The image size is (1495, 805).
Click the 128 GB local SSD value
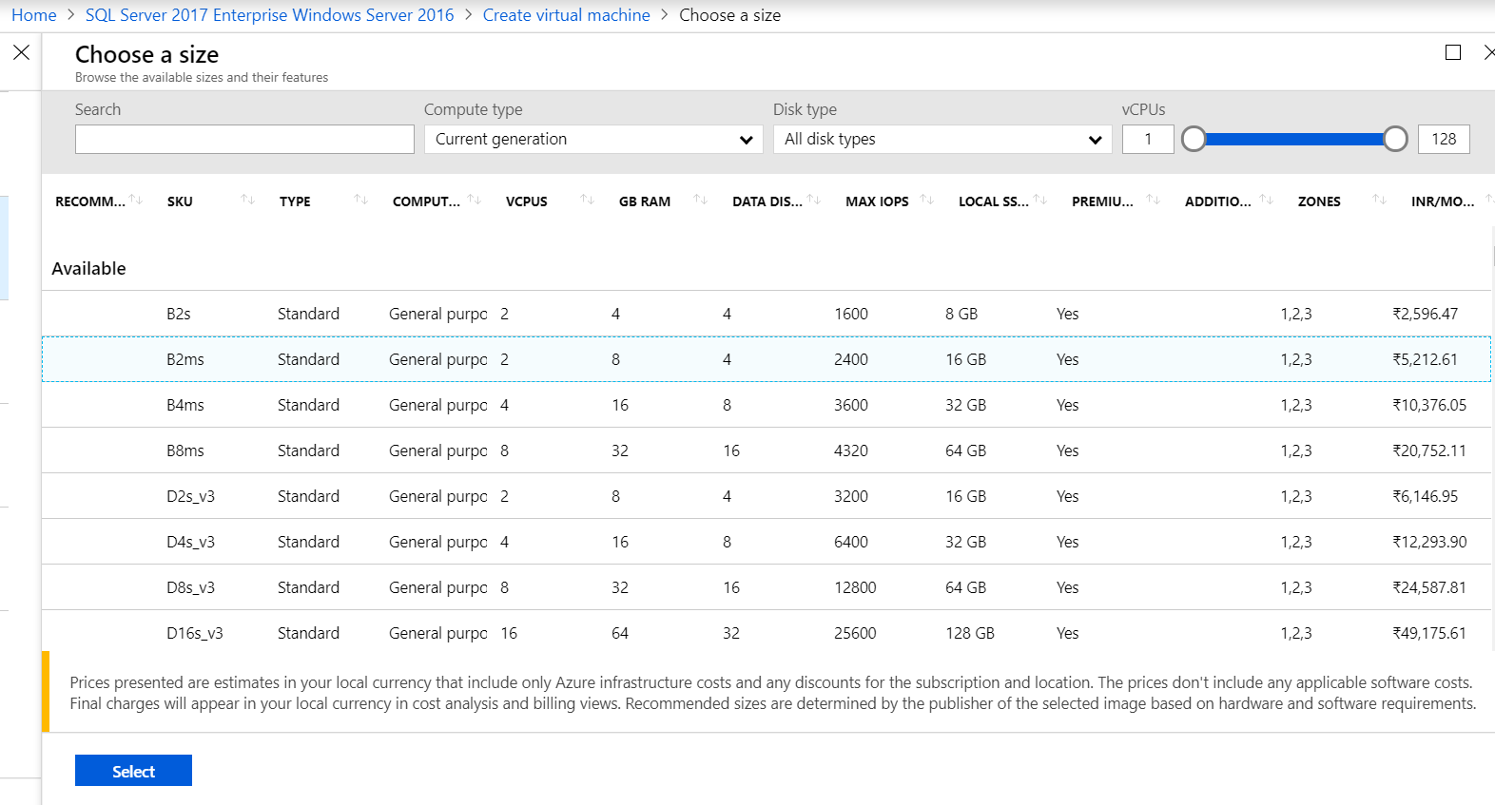(970, 633)
